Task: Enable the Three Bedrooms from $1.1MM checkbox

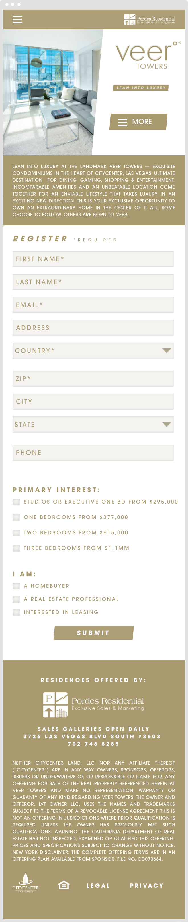Action: (x=17, y=548)
